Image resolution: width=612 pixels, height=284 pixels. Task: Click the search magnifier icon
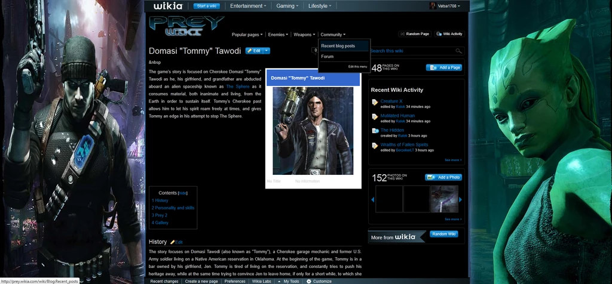point(458,51)
